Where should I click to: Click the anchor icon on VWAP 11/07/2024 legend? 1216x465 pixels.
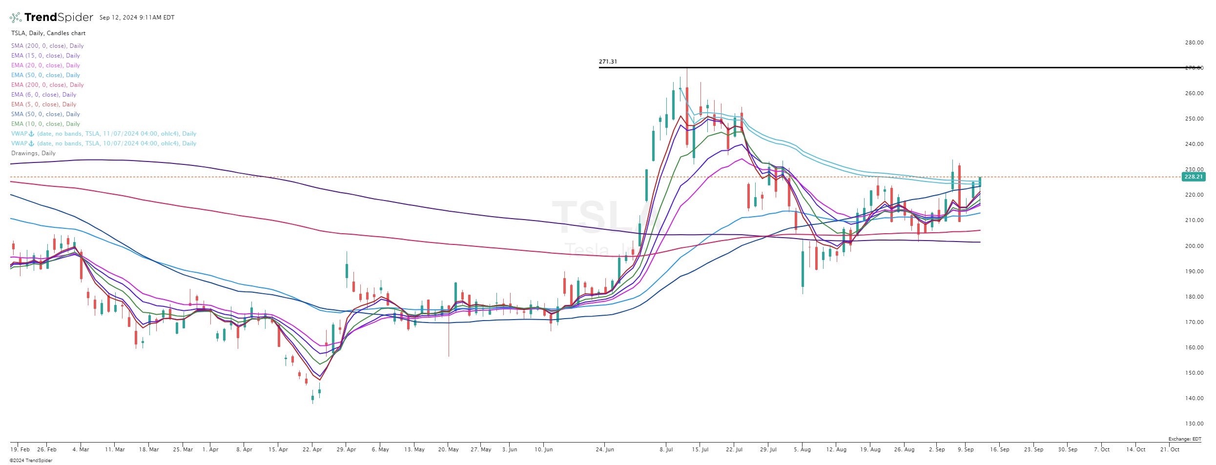[32, 134]
